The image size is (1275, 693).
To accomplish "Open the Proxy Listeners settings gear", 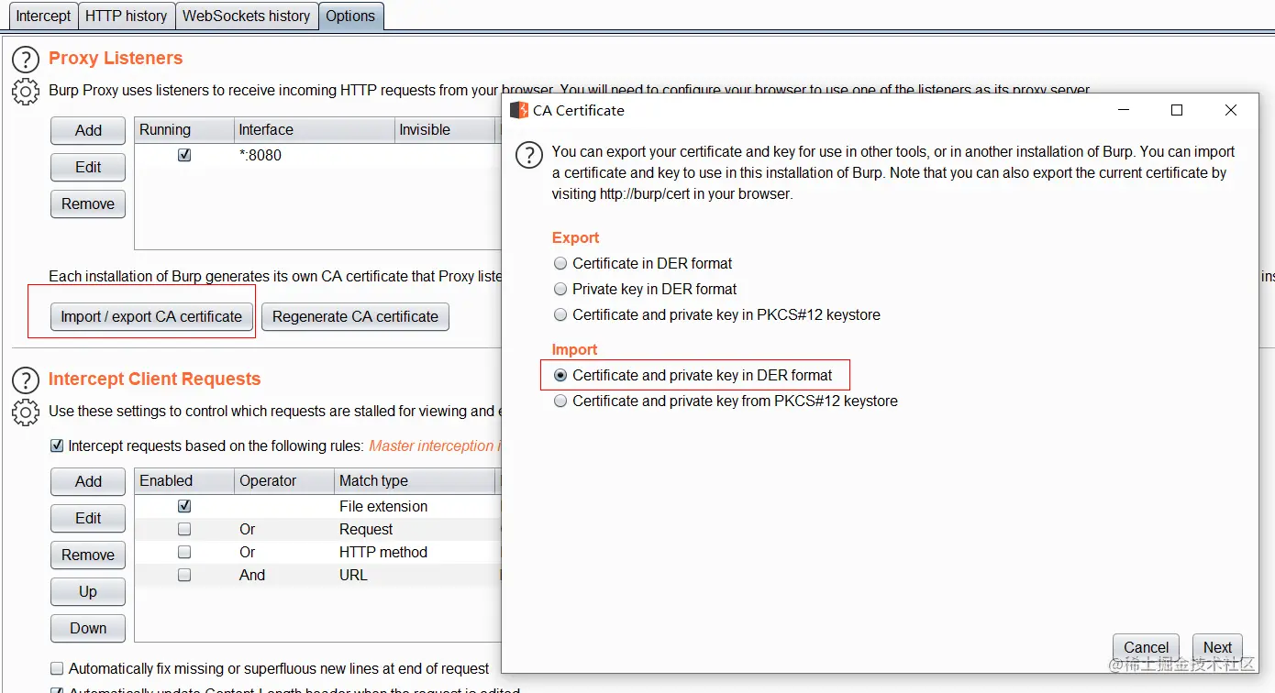I will (x=25, y=92).
